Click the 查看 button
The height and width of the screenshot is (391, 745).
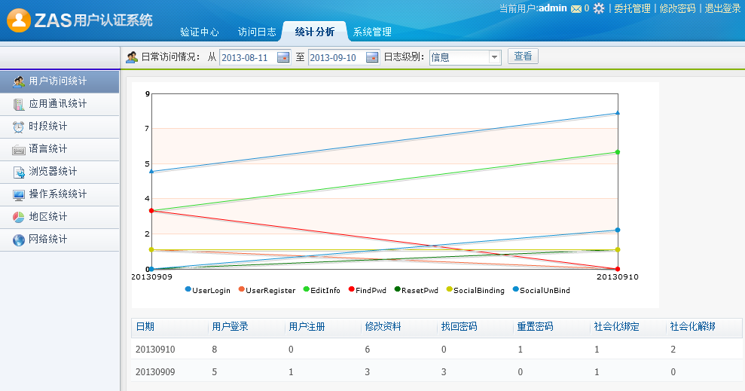coord(523,57)
